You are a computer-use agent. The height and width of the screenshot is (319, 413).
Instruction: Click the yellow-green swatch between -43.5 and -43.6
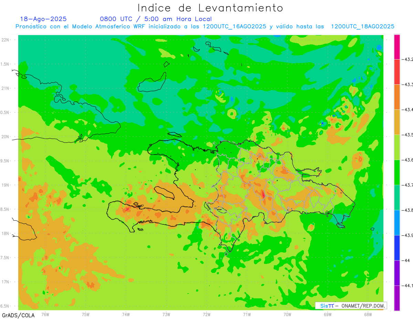tap(397, 147)
